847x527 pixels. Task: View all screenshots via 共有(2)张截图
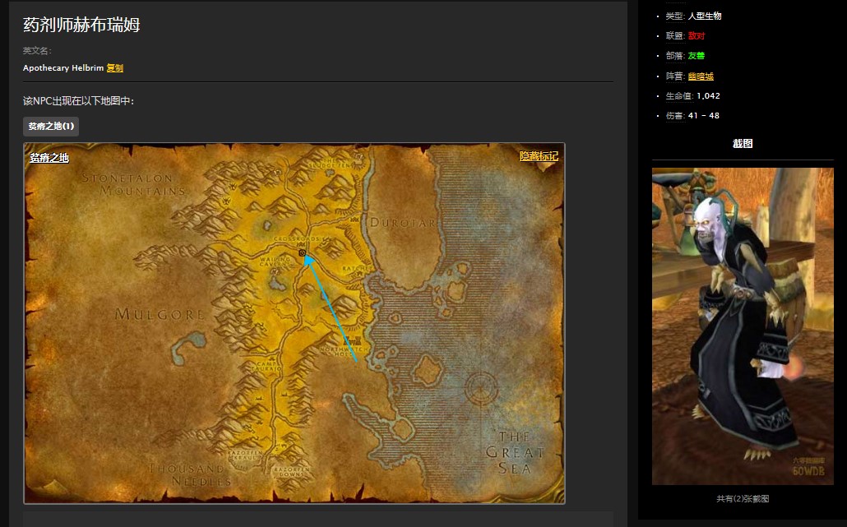743,498
